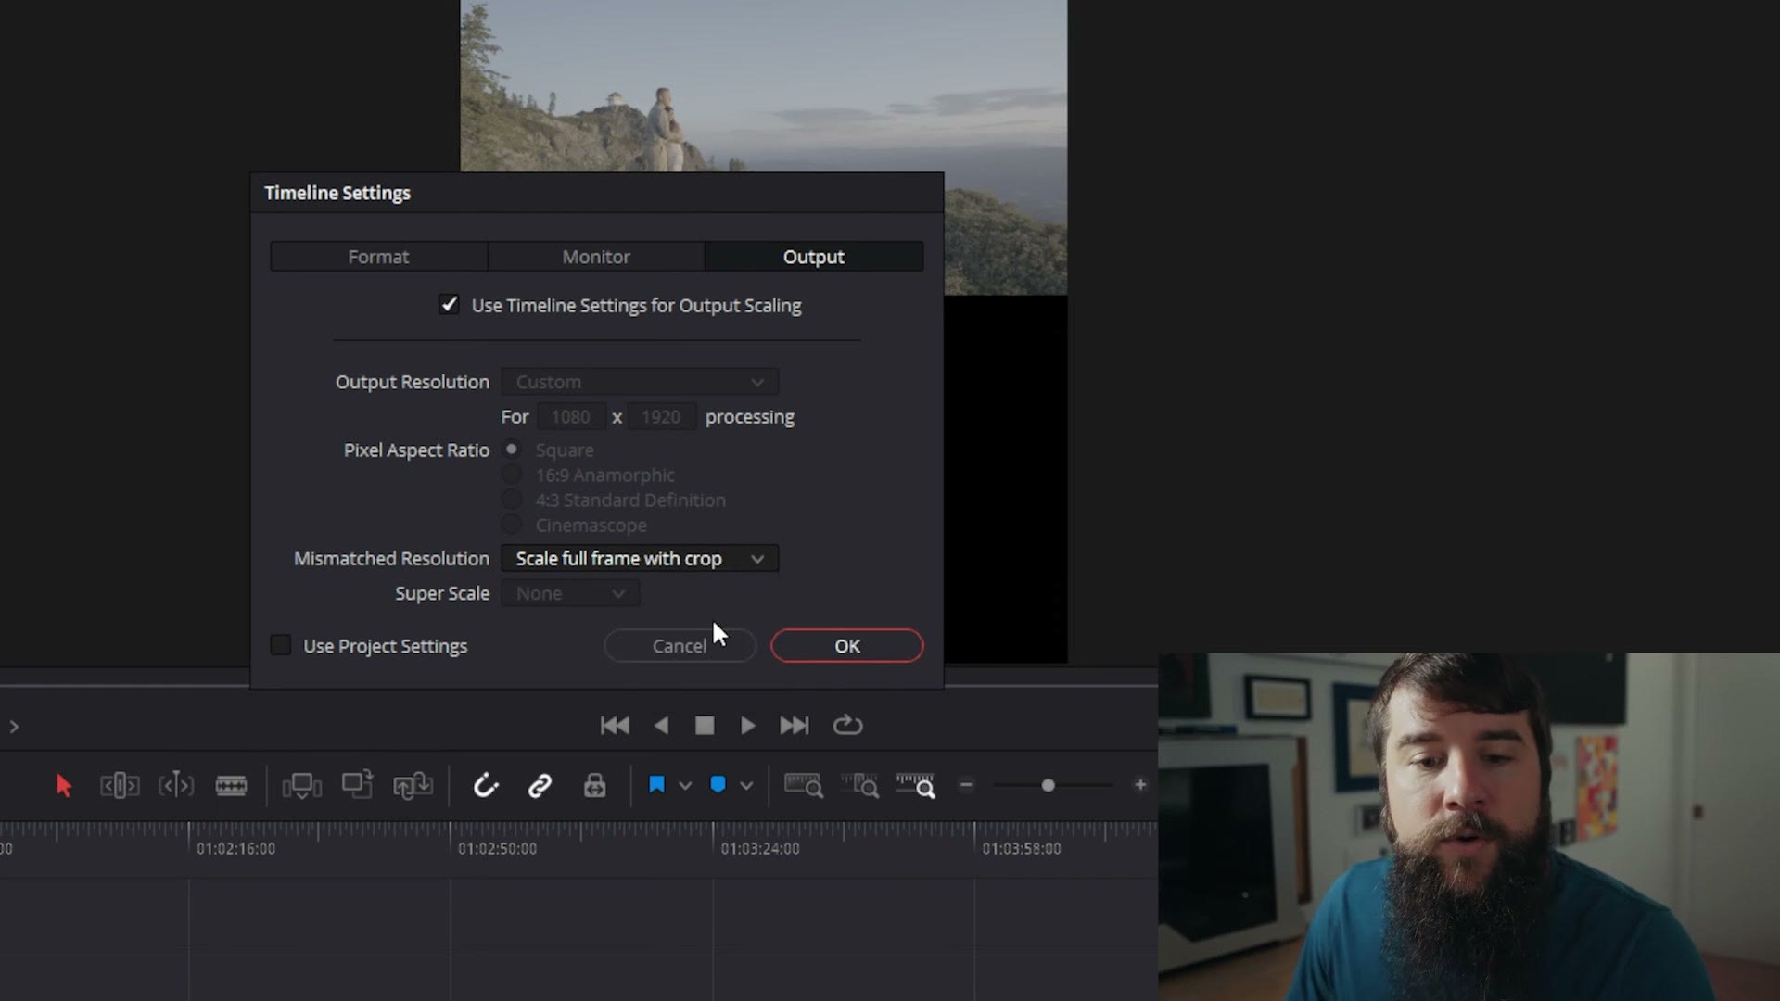This screenshot has height=1001, width=1780.
Task: Click the Cancel button
Action: [x=680, y=646]
